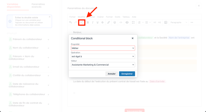Click 'Date d'arrivée' variable tag in document
Screen dimensions: 206x112
[157, 81]
